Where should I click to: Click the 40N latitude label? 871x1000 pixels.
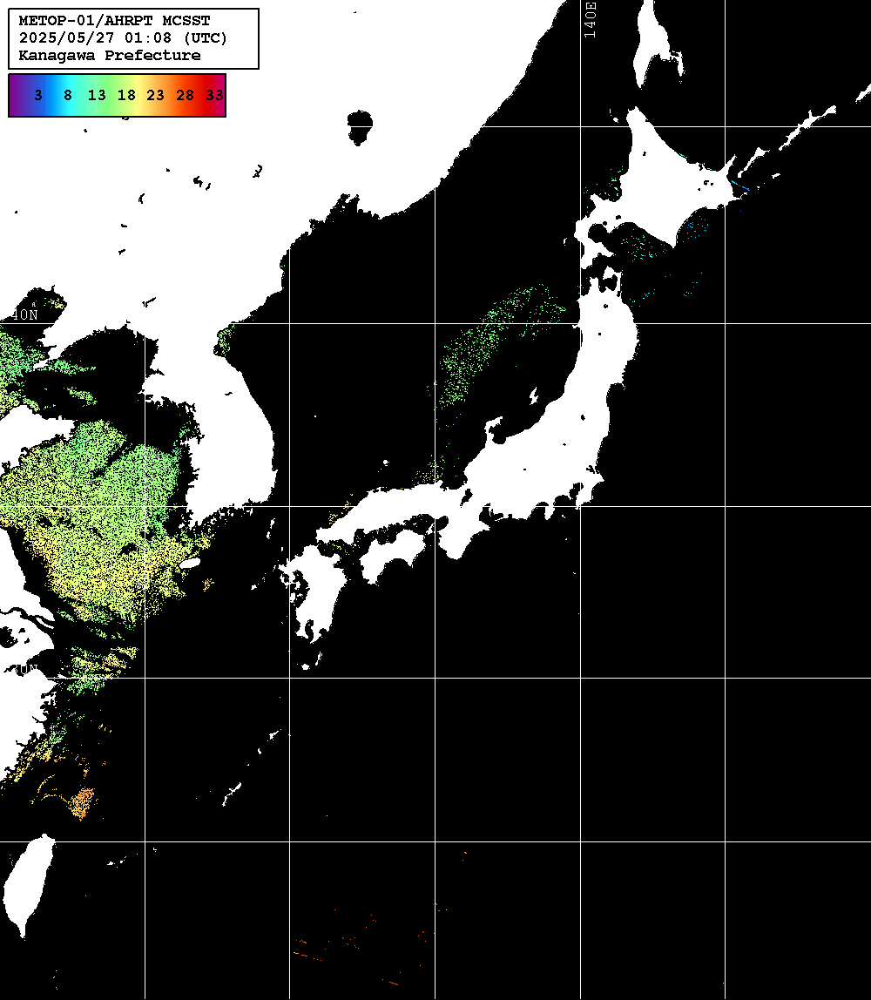tap(24, 315)
